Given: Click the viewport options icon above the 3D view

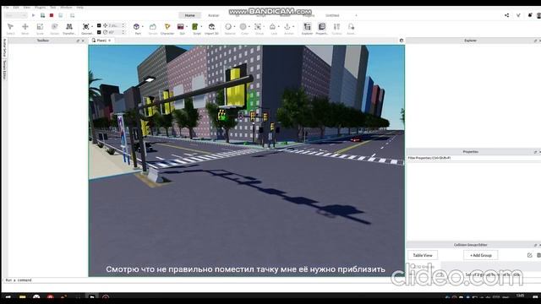Looking at the screenshot, I should tap(402, 41).
